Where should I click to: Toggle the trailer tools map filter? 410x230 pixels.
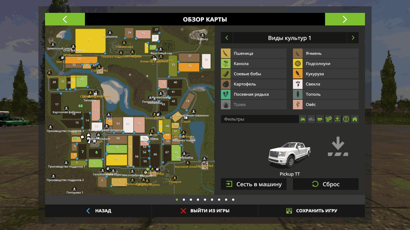(x=320, y=119)
